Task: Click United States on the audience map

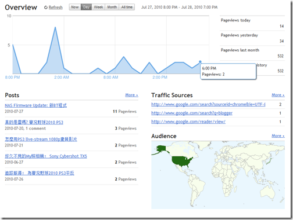Action: tap(181, 161)
